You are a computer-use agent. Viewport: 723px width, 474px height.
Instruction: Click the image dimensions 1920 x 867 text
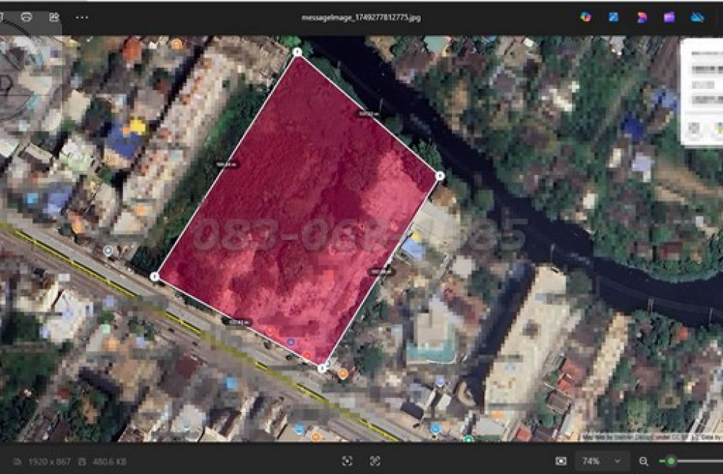coord(49,461)
